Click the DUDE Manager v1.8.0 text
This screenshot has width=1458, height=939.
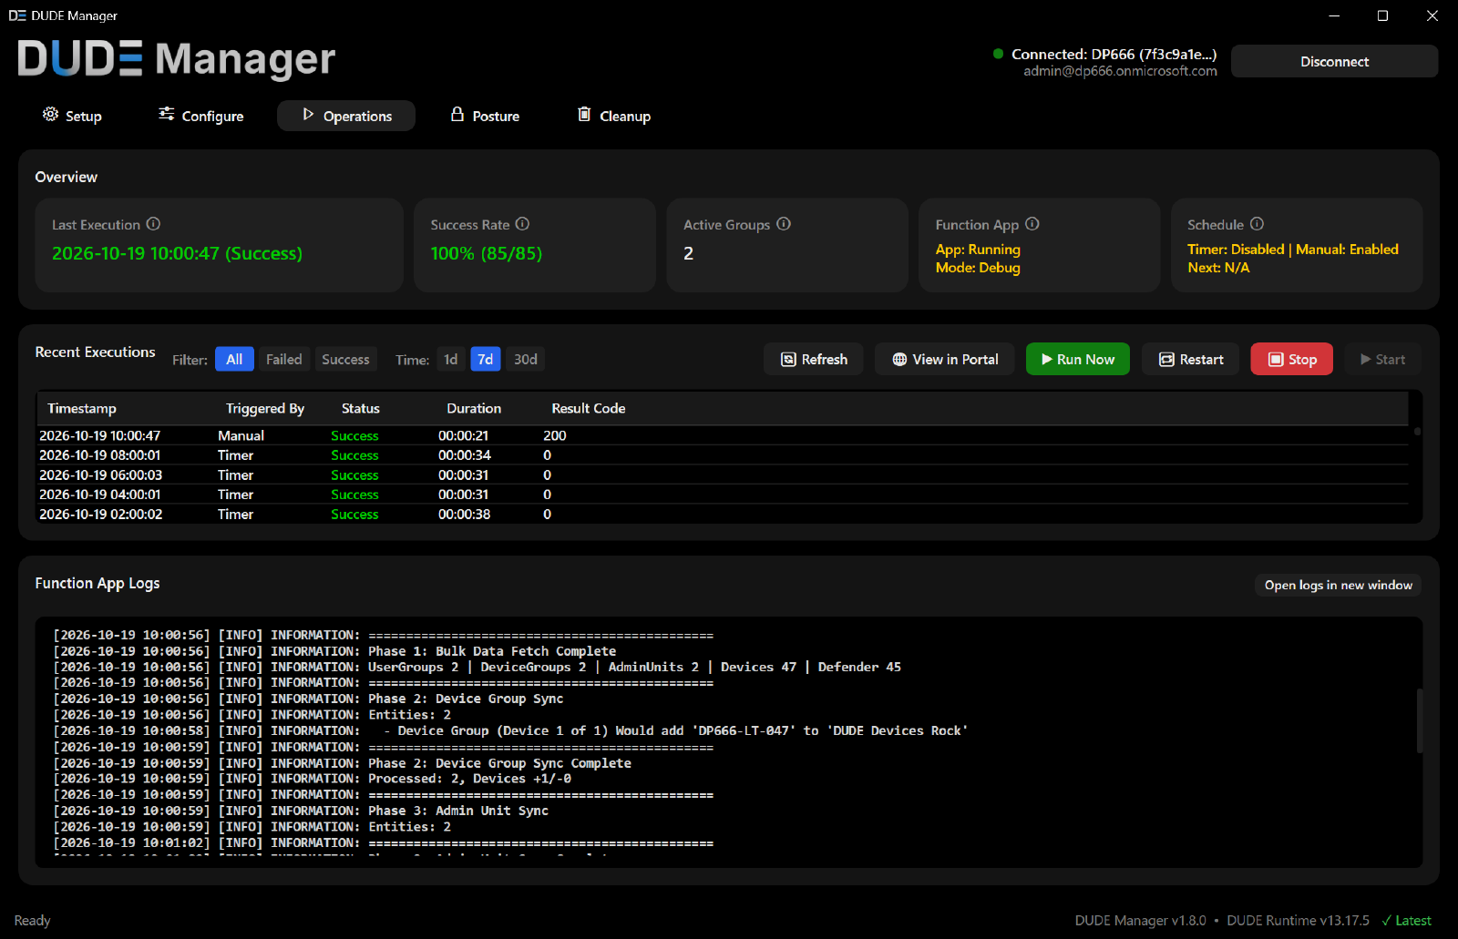click(1140, 920)
